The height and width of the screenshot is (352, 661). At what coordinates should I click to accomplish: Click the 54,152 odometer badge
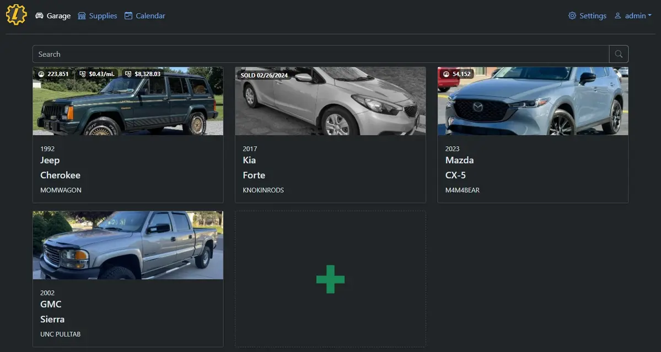click(457, 74)
